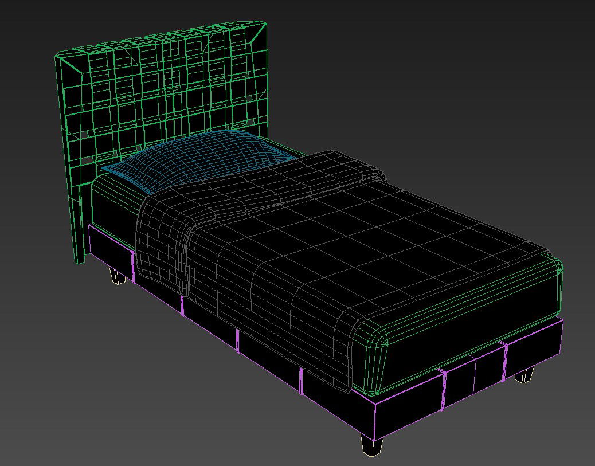Click the bed leg near the headboard

pos(118,276)
